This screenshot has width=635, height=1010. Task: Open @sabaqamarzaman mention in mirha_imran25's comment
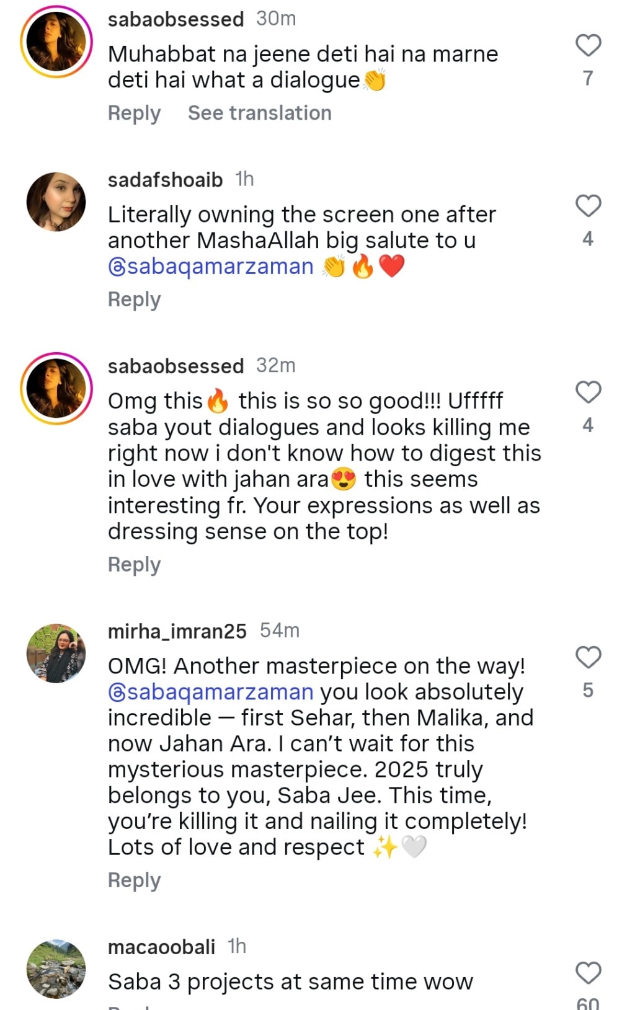coord(211,692)
